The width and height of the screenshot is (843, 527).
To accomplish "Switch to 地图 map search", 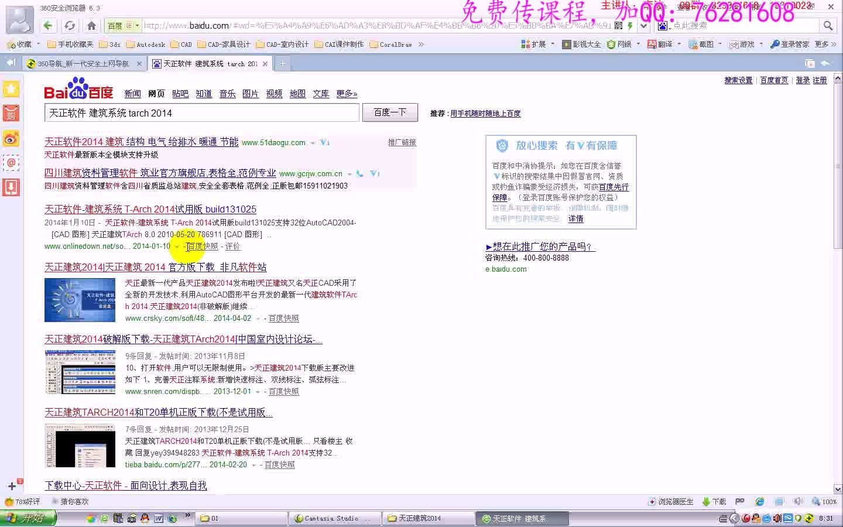I will (x=297, y=94).
